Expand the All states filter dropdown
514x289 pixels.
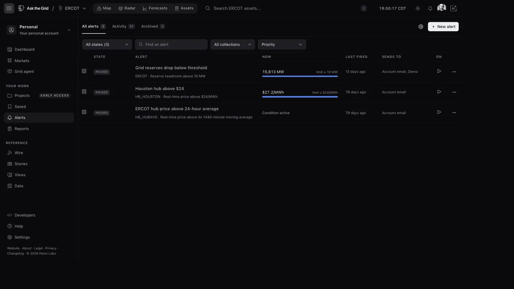(x=107, y=45)
